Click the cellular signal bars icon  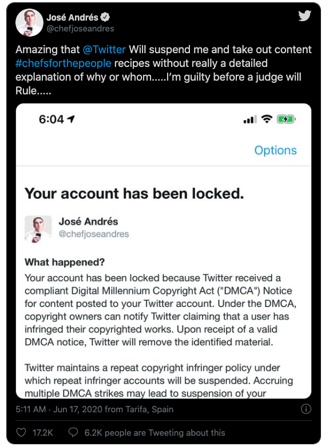coord(250,120)
